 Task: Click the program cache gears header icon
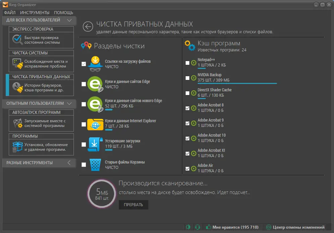(x=190, y=46)
